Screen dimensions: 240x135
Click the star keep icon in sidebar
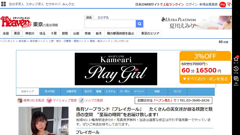tap(236, 59)
